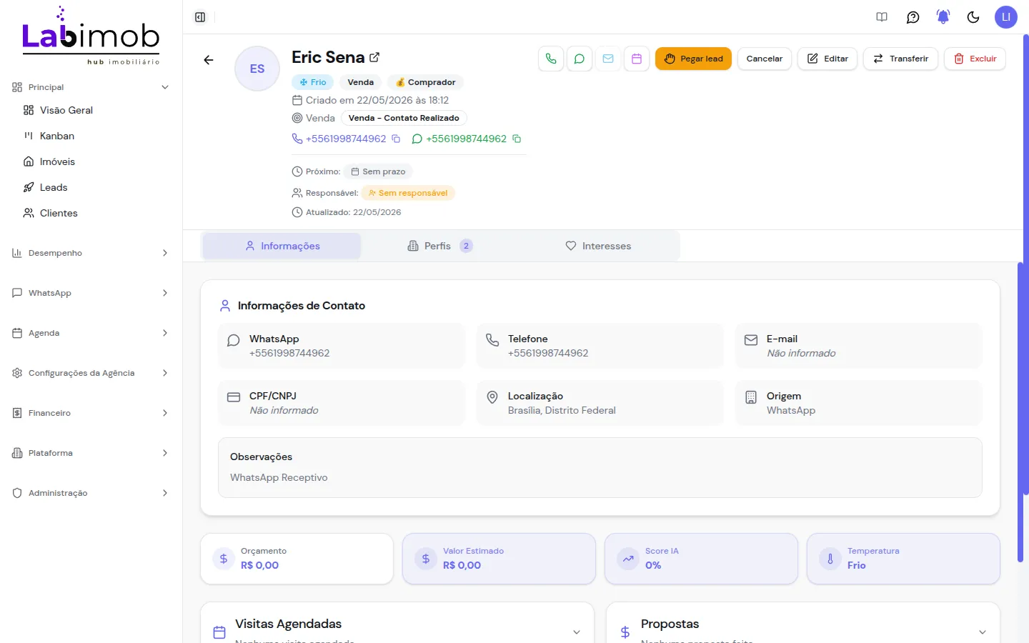1029x643 pixels.
Task: Open the documentation book icon
Action: point(882,17)
